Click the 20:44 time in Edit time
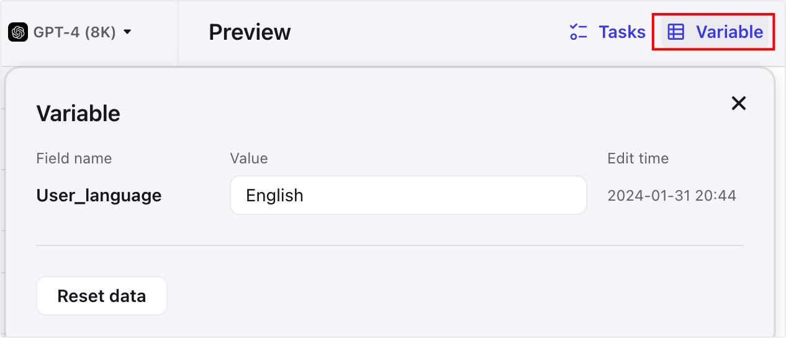This screenshot has width=786, height=338. pyautogui.click(x=717, y=196)
